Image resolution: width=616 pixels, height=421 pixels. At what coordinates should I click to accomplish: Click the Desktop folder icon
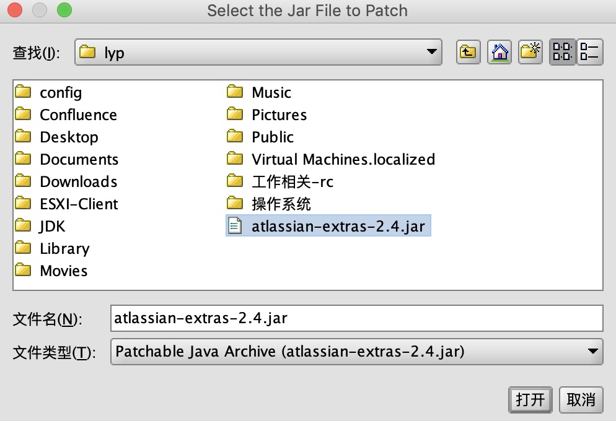[x=23, y=137]
